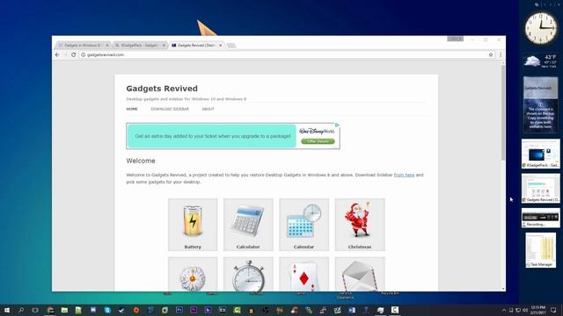The height and width of the screenshot is (316, 563).
Task: Open Skype from the taskbar
Action: tap(107, 310)
